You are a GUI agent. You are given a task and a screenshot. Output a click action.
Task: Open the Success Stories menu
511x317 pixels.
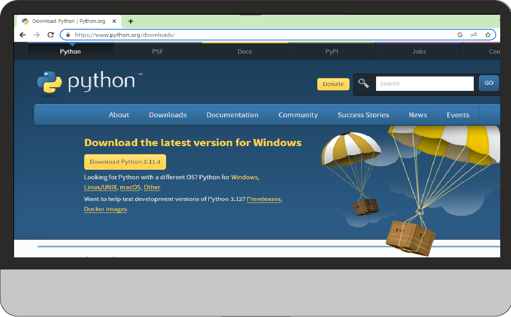(363, 115)
